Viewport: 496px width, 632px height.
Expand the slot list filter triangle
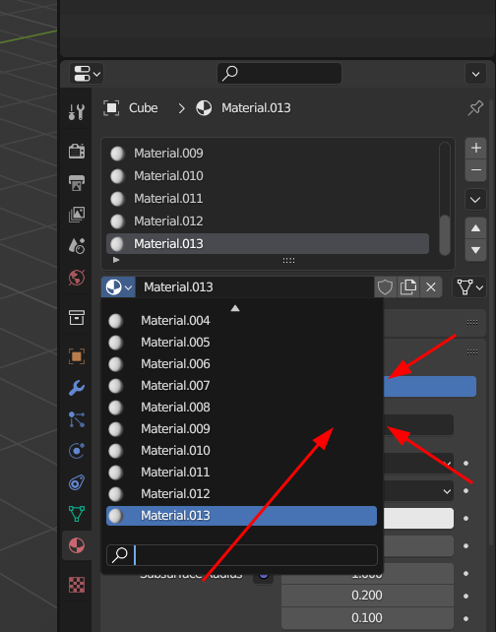116,260
